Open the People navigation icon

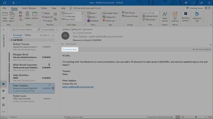pos(4,98)
